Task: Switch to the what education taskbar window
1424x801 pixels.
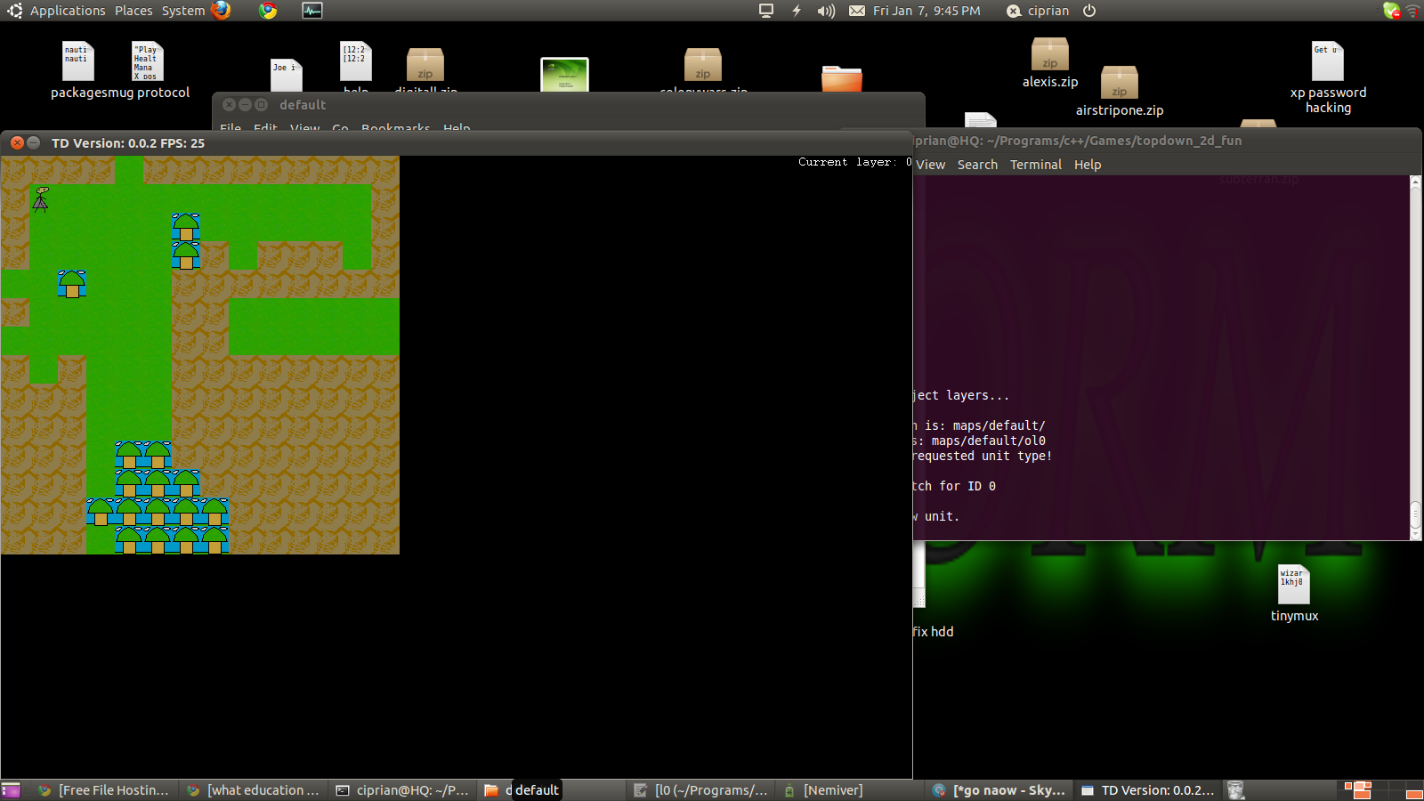Action: point(253,790)
